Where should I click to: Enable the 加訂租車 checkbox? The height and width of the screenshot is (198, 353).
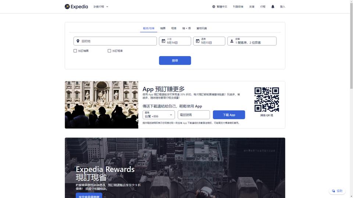pos(110,51)
